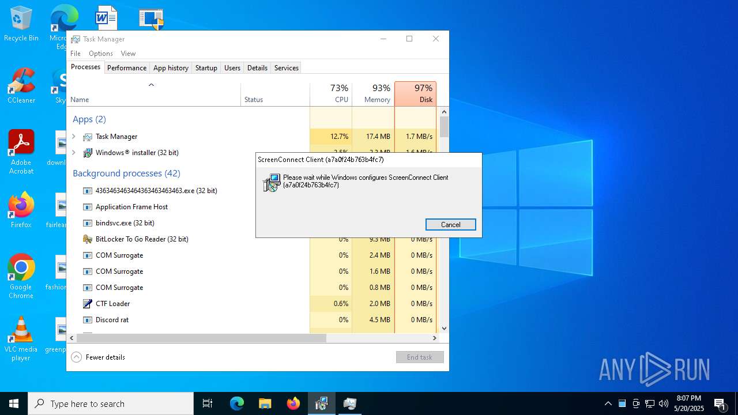
Task: Click the End task button
Action: click(420, 357)
